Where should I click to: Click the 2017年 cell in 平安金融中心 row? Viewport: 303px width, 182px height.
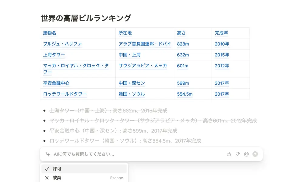231,83
